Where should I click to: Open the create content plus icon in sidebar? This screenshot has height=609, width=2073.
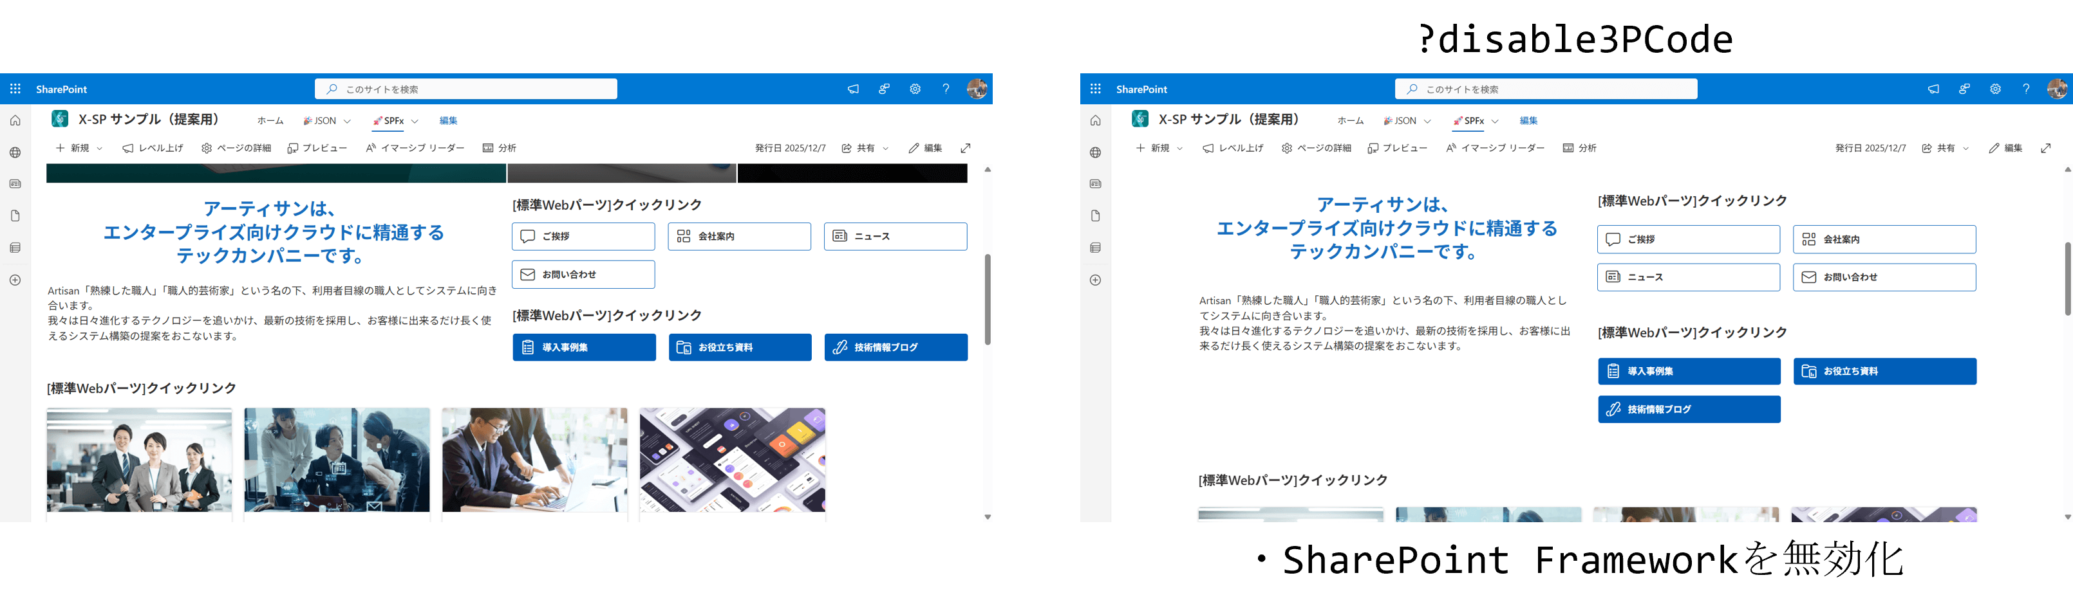coord(14,280)
